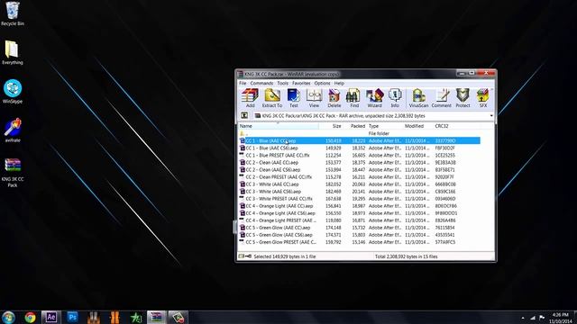The width and height of the screenshot is (577, 324).
Task: Select file CC 1 - Blue PRESET (AAE CC).ffx
Action: tap(359, 156)
